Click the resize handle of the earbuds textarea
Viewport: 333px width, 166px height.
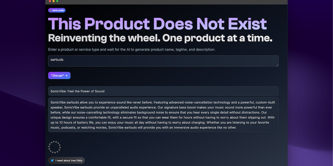(277, 65)
